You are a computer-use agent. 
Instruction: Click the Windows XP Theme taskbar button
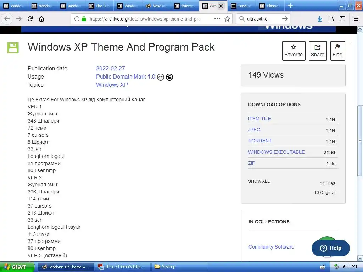tap(66, 267)
